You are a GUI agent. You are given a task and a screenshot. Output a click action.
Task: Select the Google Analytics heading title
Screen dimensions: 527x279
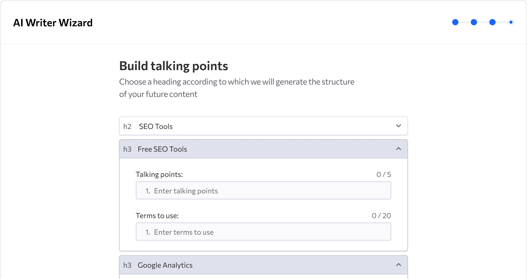pyautogui.click(x=165, y=265)
